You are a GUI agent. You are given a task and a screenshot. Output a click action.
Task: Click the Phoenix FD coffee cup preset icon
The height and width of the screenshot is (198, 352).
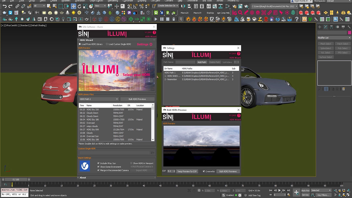coord(254,19)
